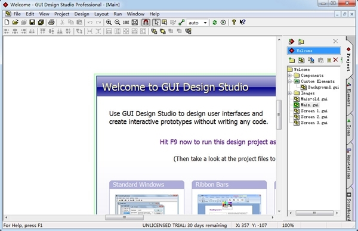Image resolution: width=358 pixels, height=231 pixels.
Task: Click the Ribbon Bars preview thumbnail
Action: click(229, 204)
